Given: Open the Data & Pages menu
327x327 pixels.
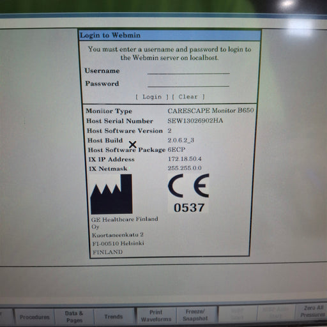Looking at the screenshot, I should point(74,317).
